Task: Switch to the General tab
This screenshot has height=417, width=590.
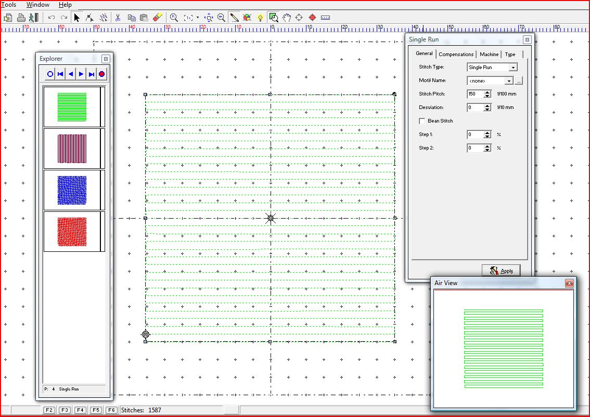Action: 424,53
